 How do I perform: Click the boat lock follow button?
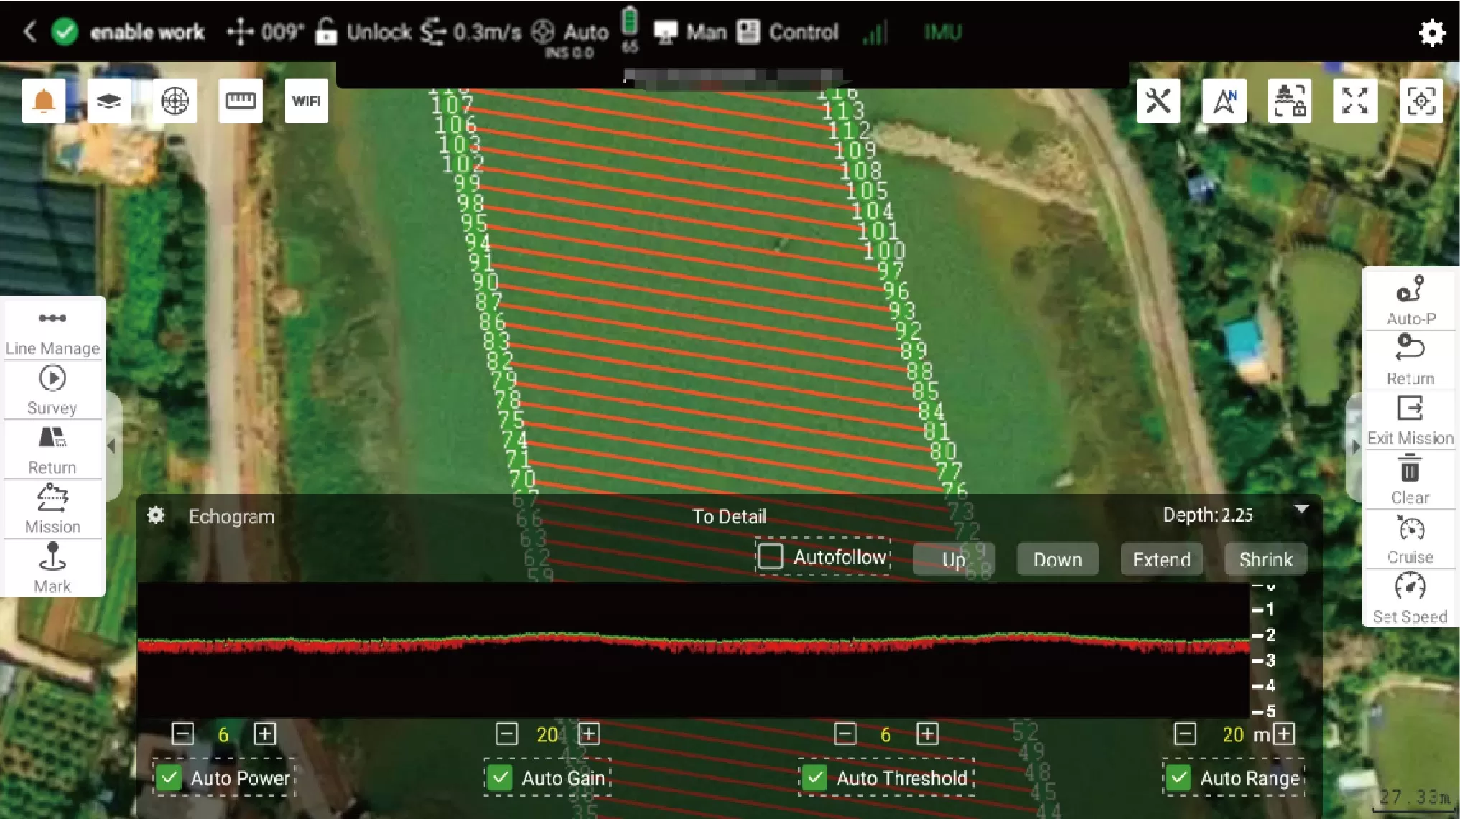tap(1290, 101)
